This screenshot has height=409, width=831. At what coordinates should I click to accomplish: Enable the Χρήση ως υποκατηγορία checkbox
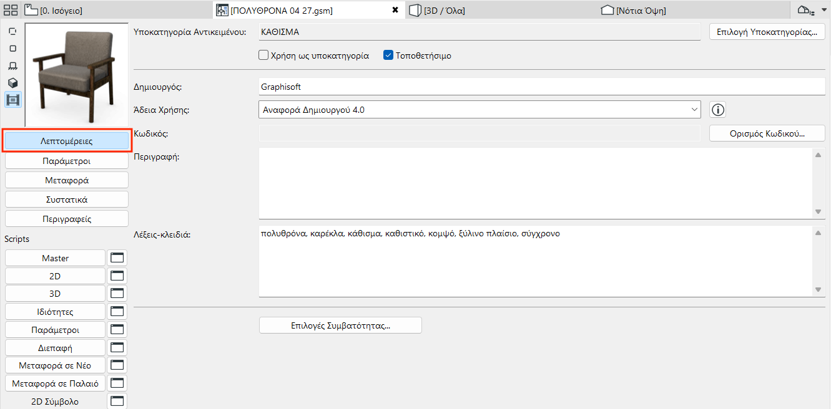(263, 55)
